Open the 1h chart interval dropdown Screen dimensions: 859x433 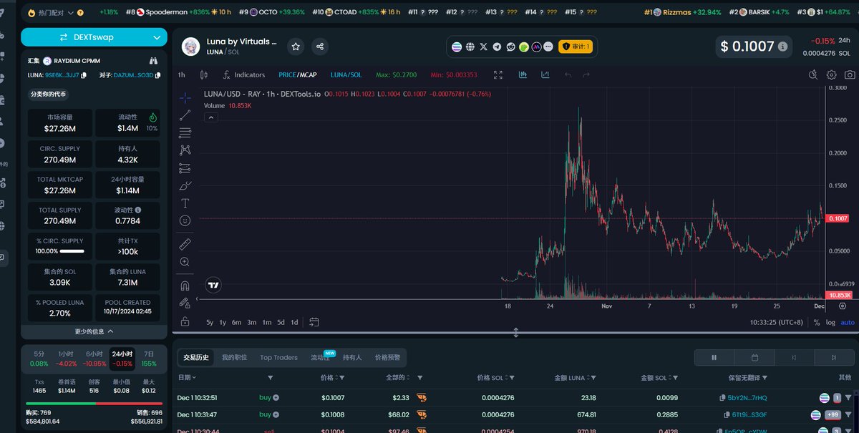click(182, 74)
